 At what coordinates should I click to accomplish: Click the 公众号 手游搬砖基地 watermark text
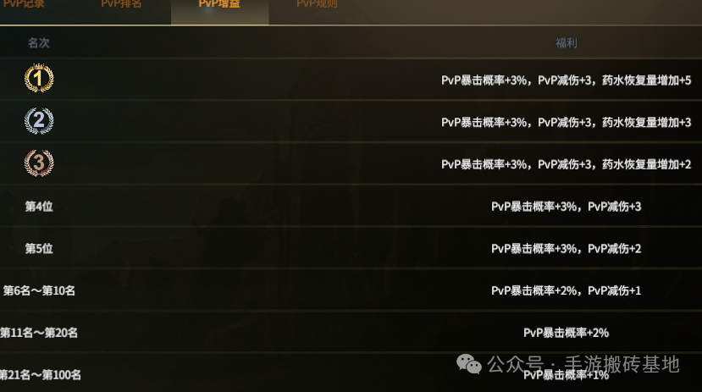(x=583, y=364)
